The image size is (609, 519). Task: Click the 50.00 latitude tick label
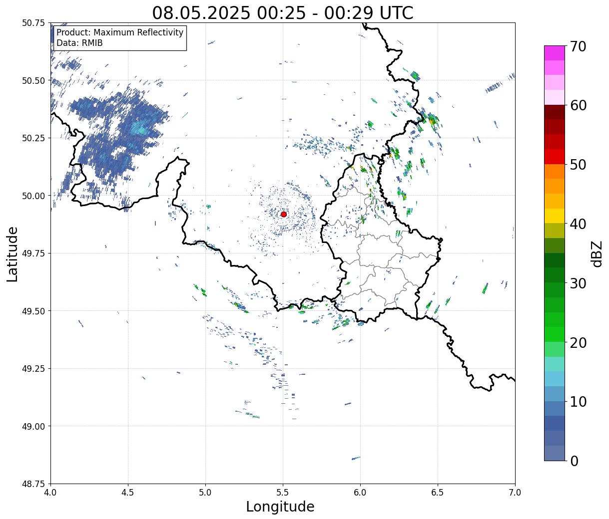tap(33, 196)
